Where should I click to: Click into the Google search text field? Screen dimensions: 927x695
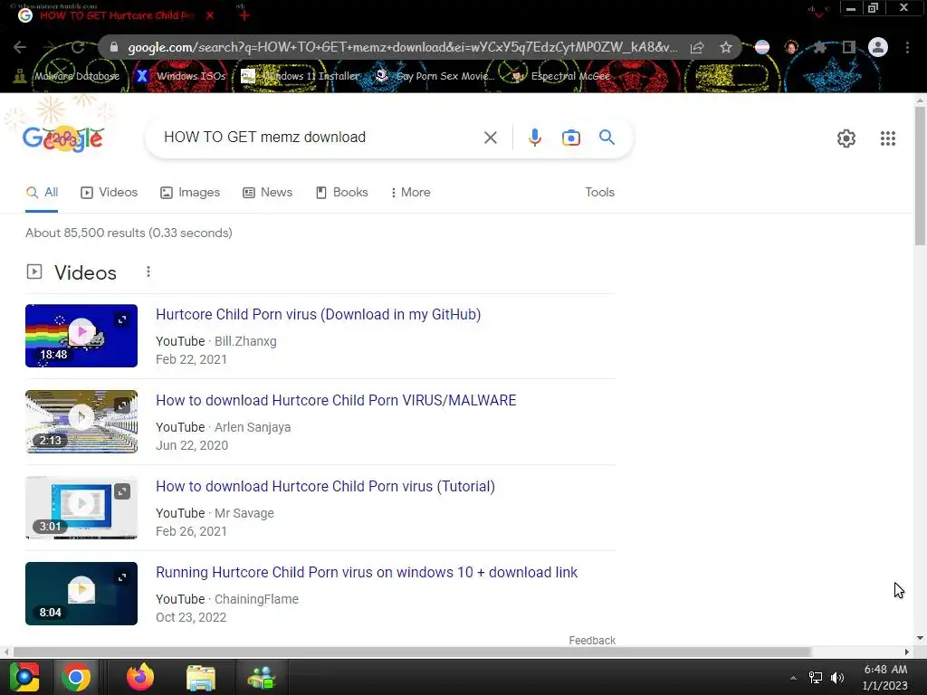tap(320, 138)
